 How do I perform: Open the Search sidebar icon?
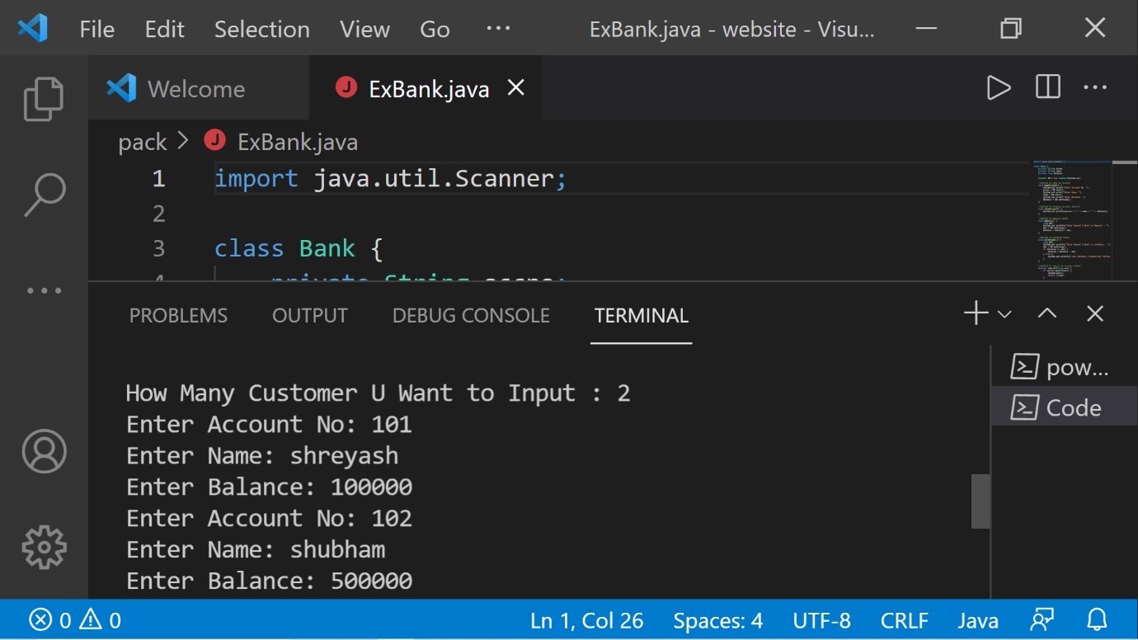pos(45,192)
